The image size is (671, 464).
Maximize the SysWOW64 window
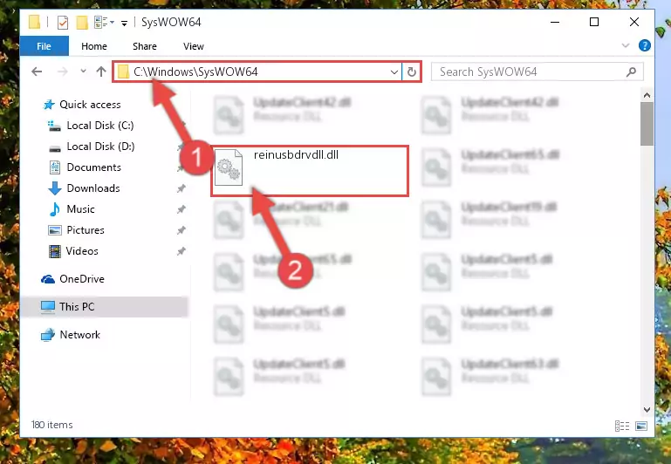594,22
